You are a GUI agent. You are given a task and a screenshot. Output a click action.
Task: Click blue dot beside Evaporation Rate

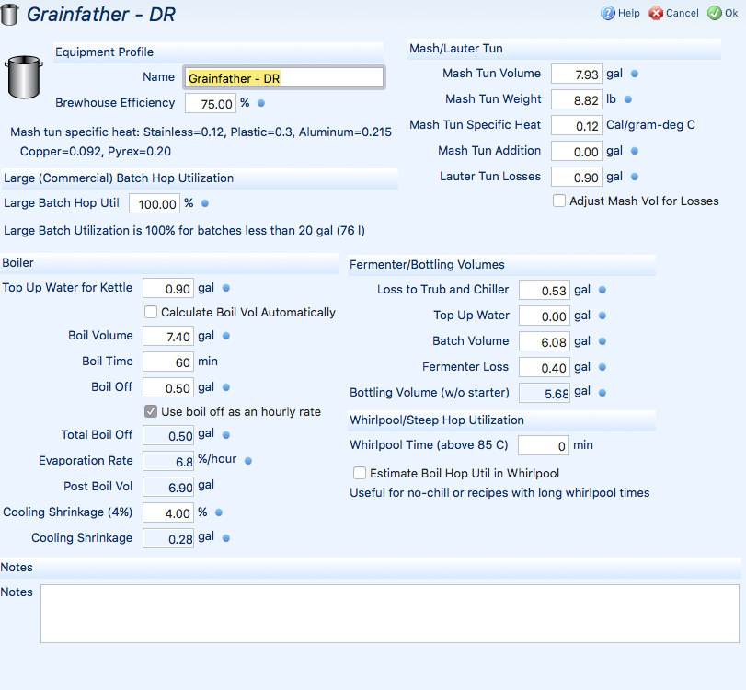click(x=247, y=461)
